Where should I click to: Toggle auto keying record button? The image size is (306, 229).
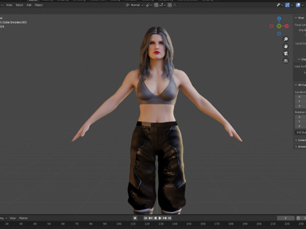(135, 218)
